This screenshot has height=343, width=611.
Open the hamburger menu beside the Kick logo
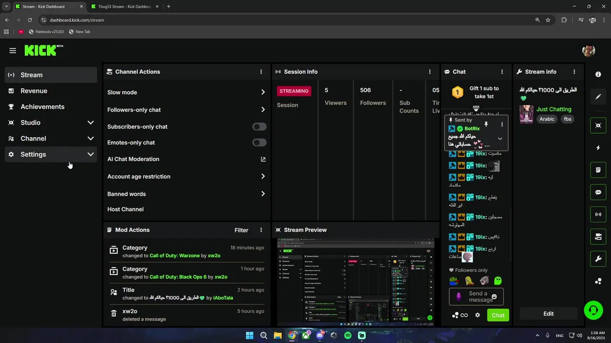coord(12,50)
